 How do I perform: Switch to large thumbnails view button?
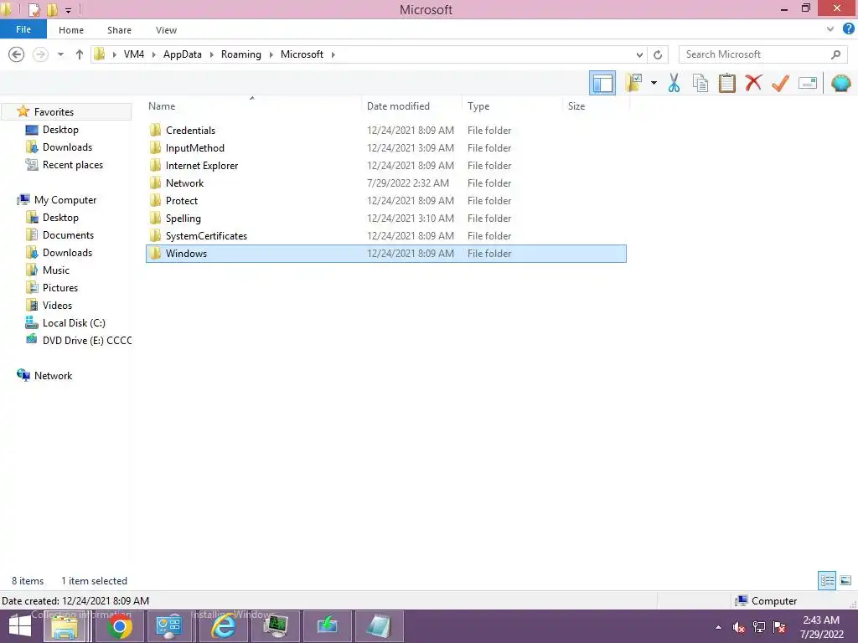tap(845, 580)
